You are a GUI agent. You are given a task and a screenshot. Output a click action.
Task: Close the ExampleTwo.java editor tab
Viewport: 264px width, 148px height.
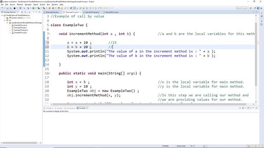[80, 12]
